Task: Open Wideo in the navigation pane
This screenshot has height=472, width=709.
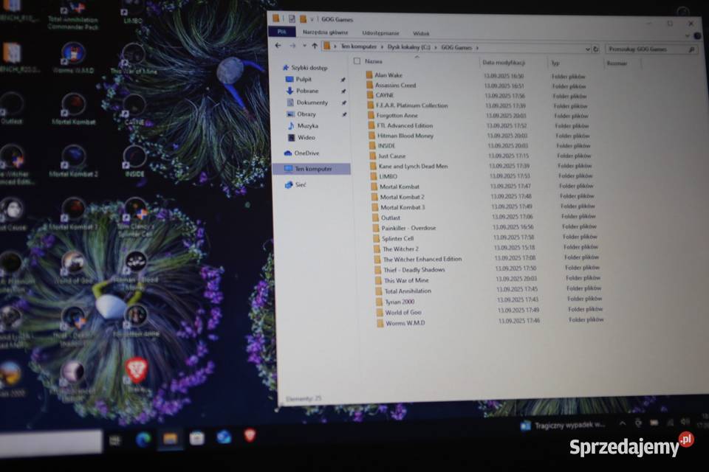Action: pos(306,137)
